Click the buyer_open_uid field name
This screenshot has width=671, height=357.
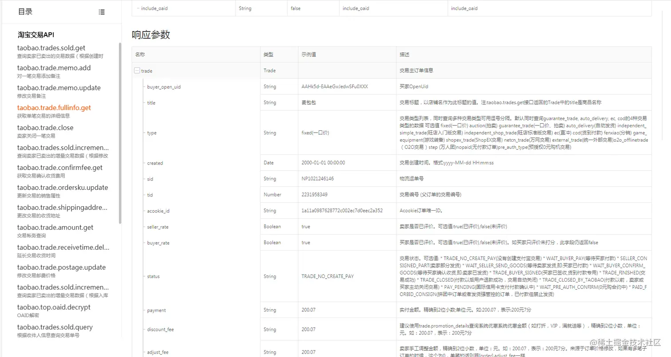point(164,87)
